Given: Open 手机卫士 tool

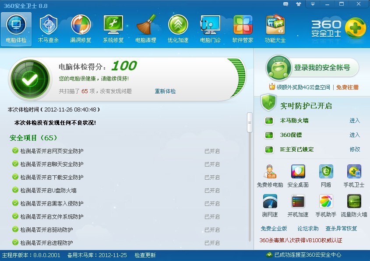Looking at the screenshot, I should 354,176.
